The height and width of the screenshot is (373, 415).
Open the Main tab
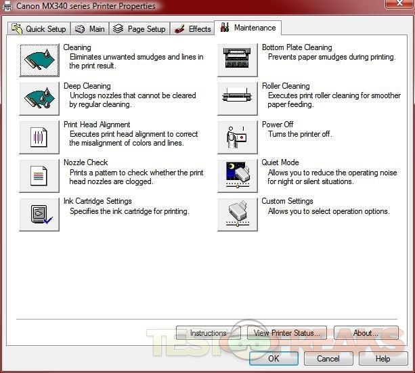click(90, 29)
